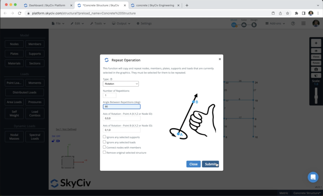Open Point Loads panel

[14, 83]
